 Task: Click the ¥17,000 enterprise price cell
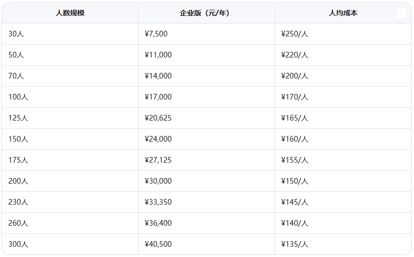[206, 97]
